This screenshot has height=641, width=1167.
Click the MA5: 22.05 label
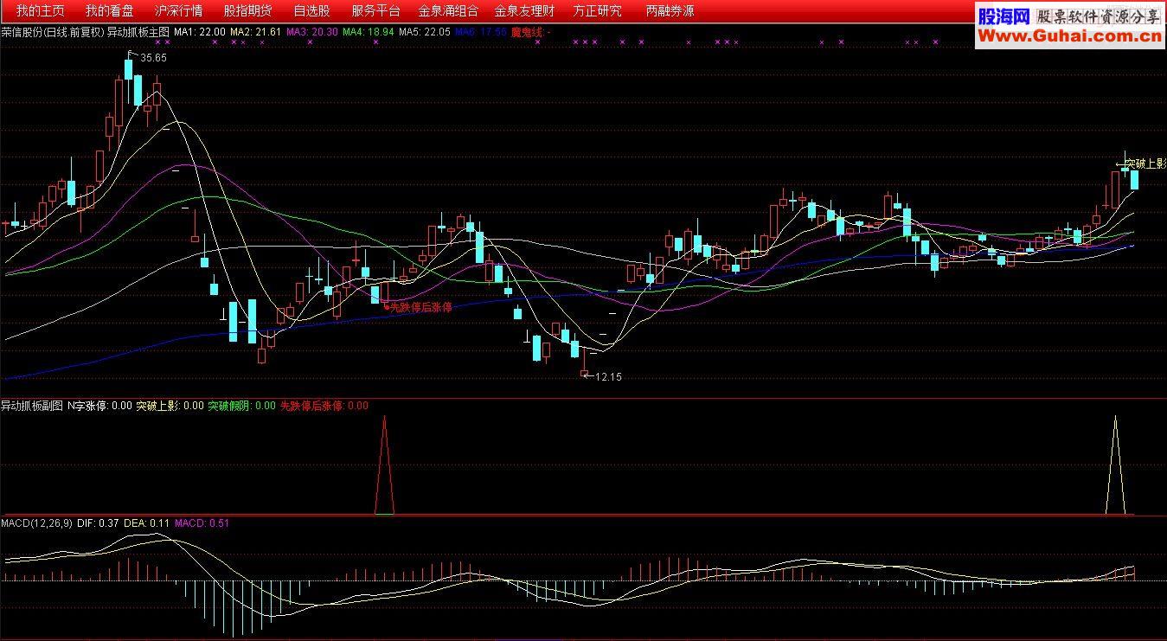[x=425, y=32]
